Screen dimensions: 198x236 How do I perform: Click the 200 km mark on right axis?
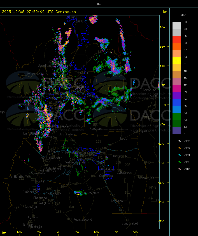[x=162, y=27]
